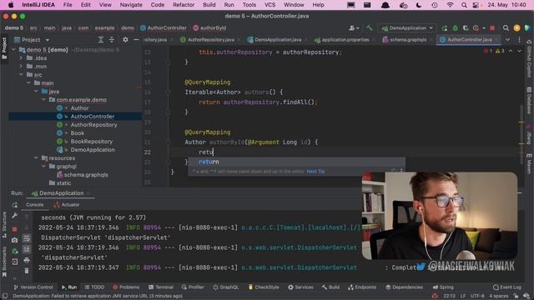
Task: Collapse the graphql folder
Action: pyautogui.click(x=43, y=167)
